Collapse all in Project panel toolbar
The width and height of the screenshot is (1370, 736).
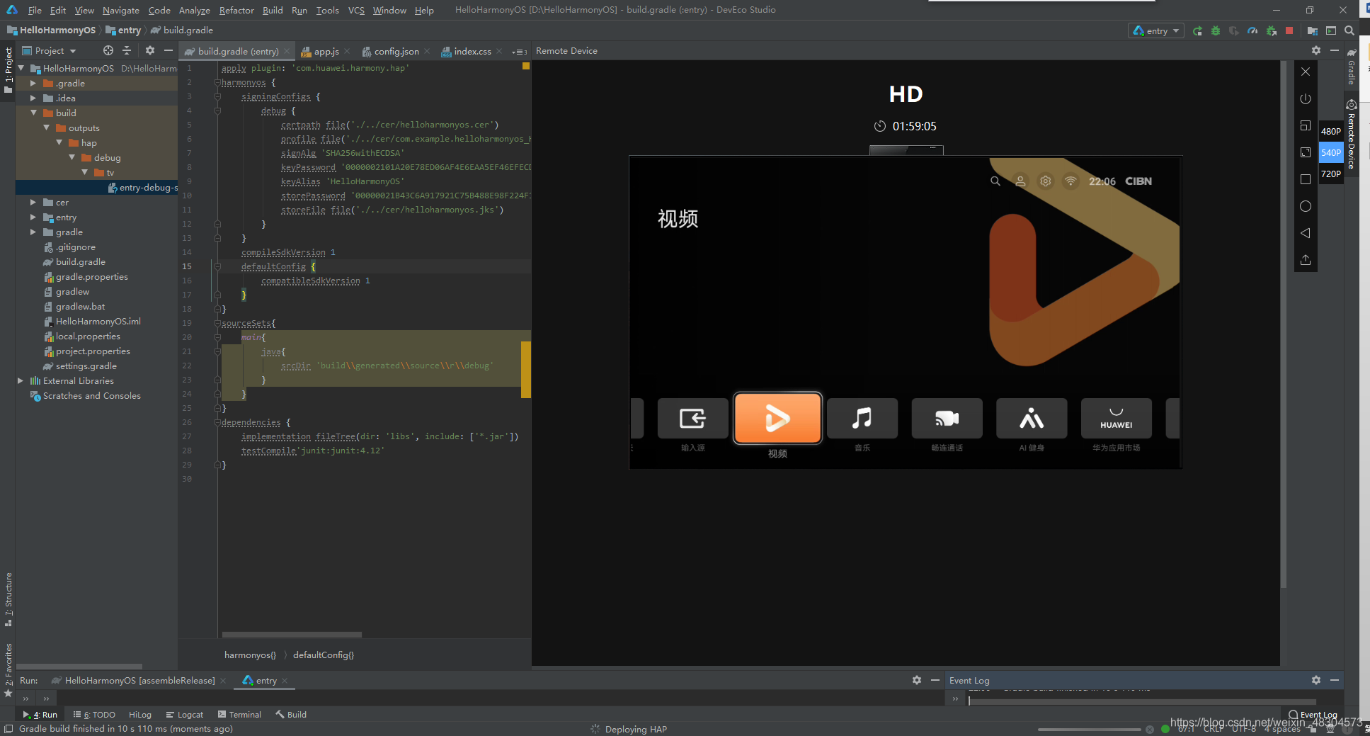tap(127, 51)
